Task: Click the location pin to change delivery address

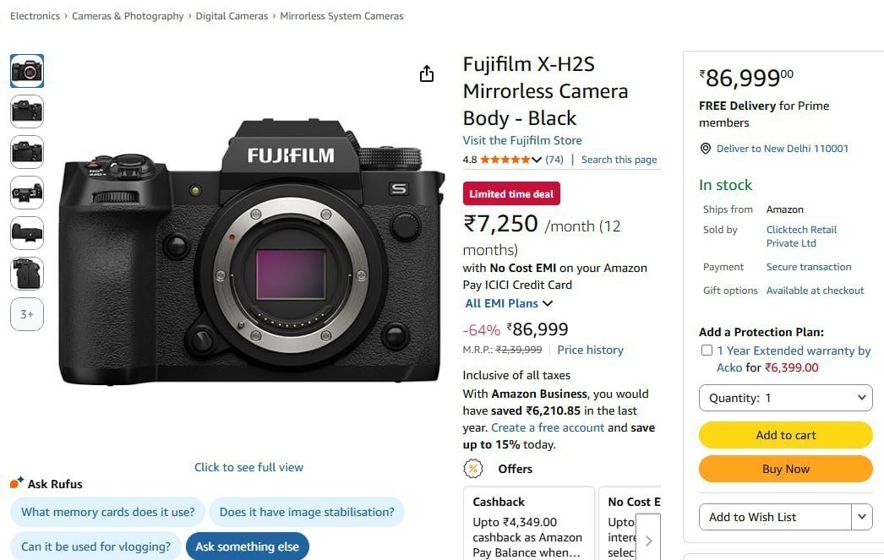Action: point(705,149)
